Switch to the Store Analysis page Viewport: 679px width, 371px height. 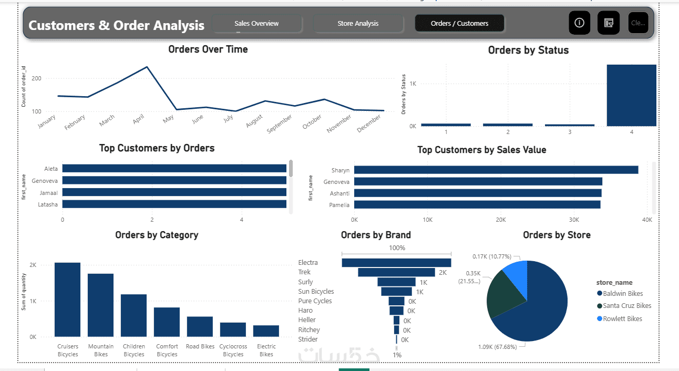pos(358,24)
